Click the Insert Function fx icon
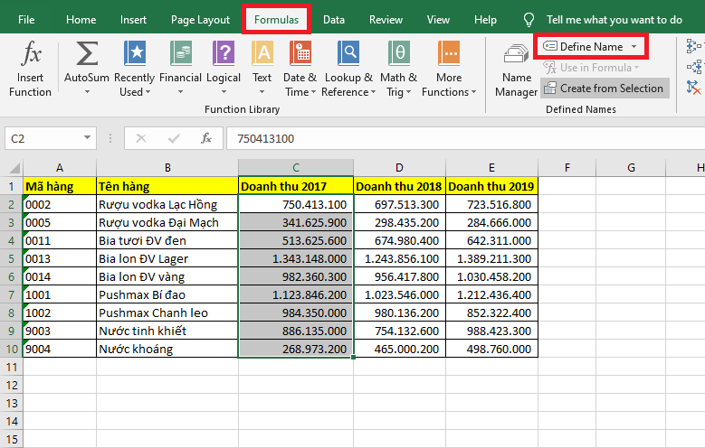The image size is (705, 448). 31,55
